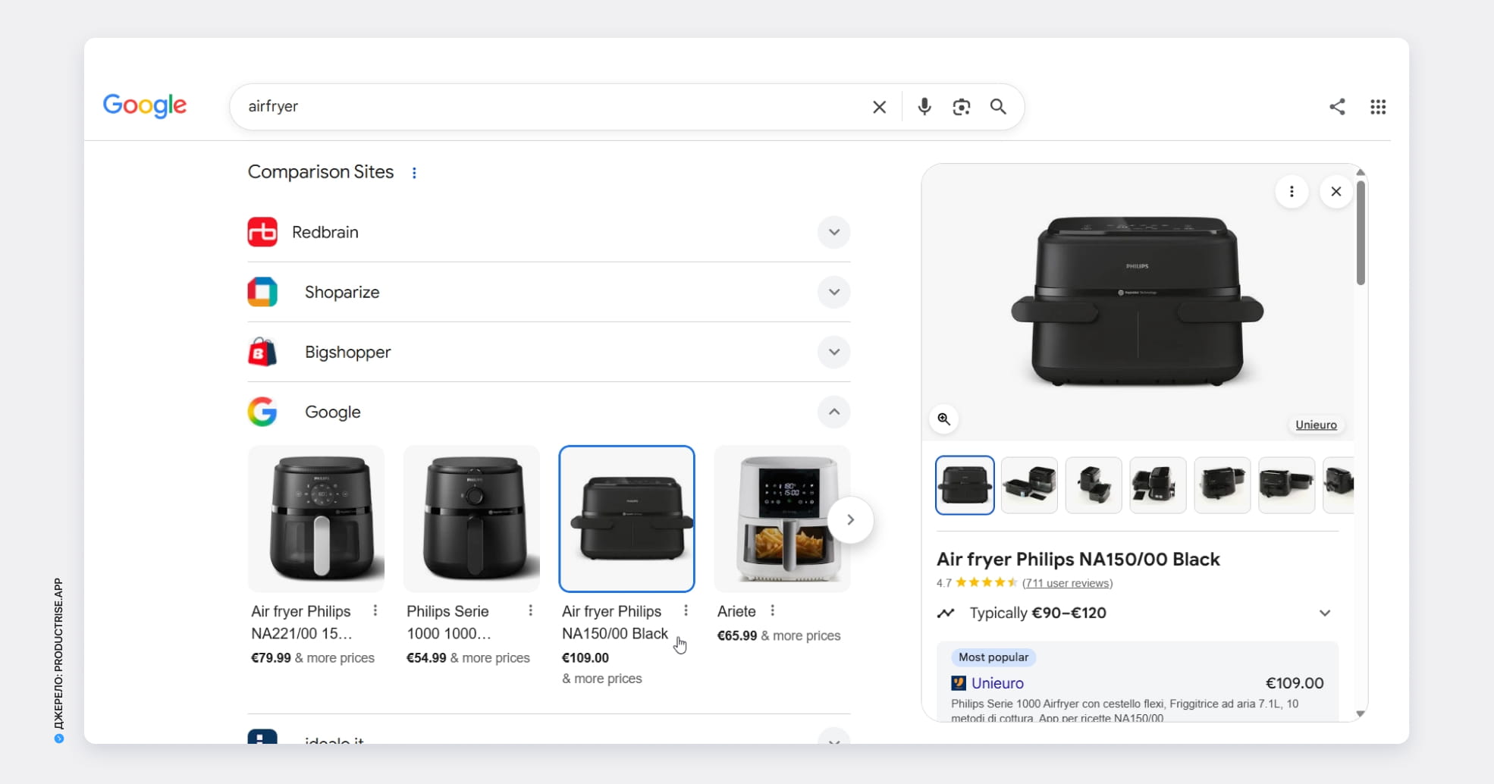Click the Bigshopper logo icon
The height and width of the screenshot is (784, 1494).
(262, 352)
